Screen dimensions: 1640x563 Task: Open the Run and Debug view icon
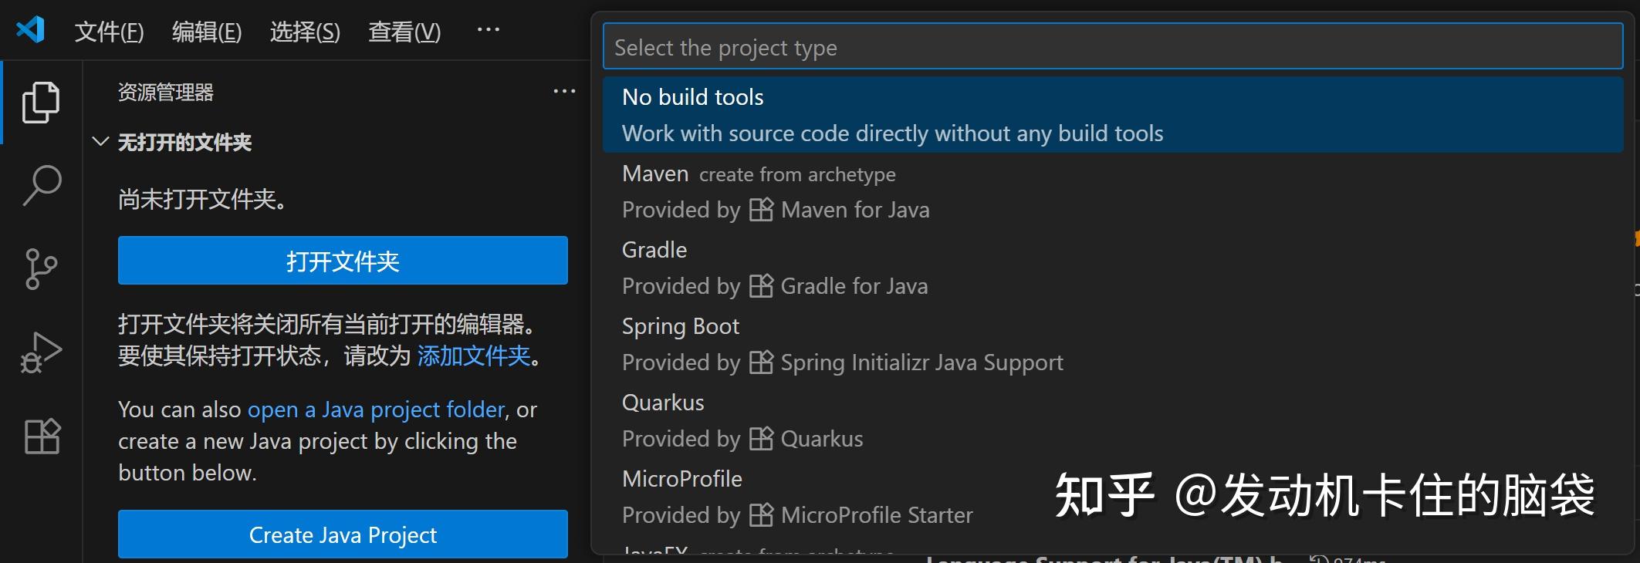point(41,352)
